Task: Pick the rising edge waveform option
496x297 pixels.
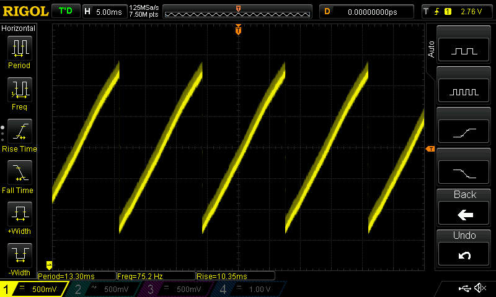Action: (464, 132)
